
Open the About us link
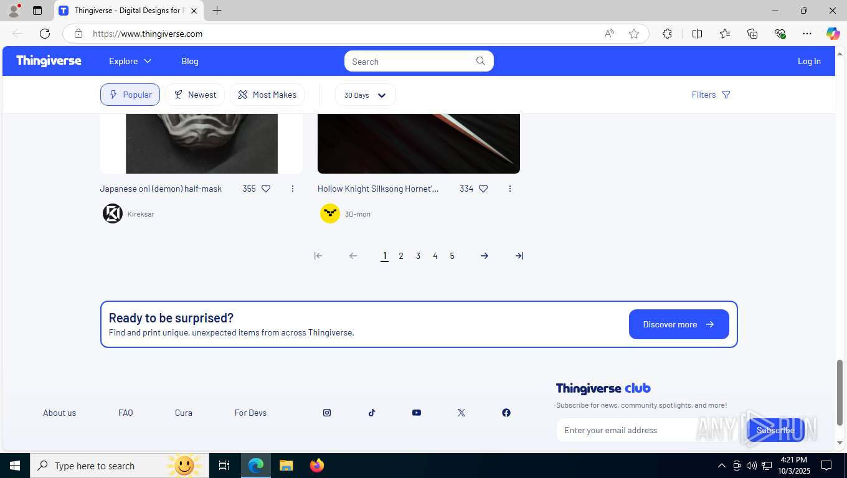point(59,413)
